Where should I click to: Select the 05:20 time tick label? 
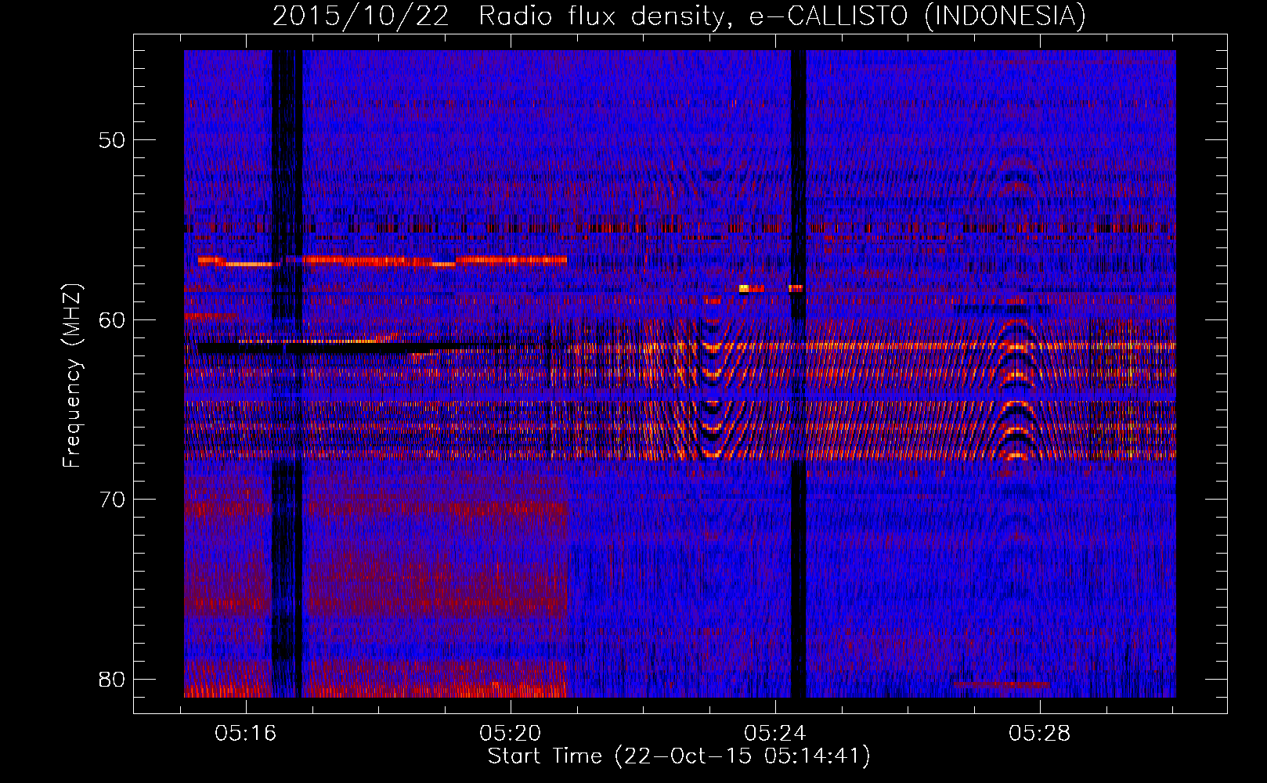(x=511, y=734)
